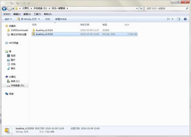Open the 编辑(E) menu
This screenshot has width=191, height=137.
[17, 14]
